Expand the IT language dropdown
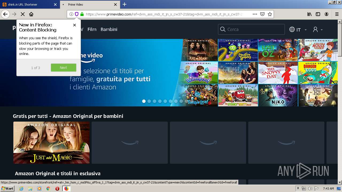The height and width of the screenshot is (192, 342). pyautogui.click(x=298, y=30)
